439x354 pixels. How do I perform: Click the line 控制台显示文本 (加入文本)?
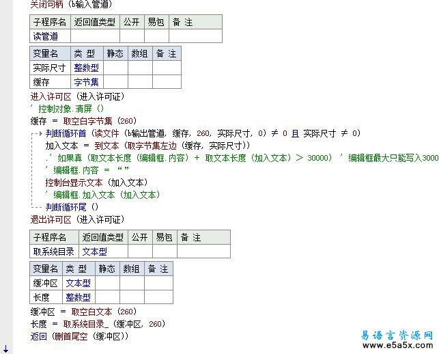point(96,182)
